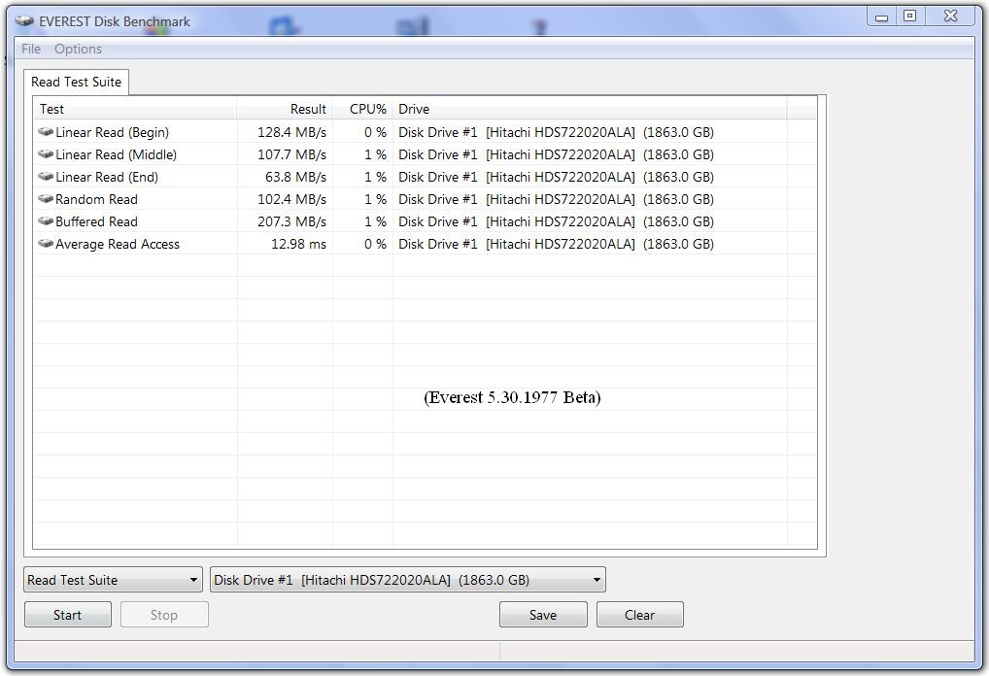Click the disk icon beside Average Read Access
Screen dimensions: 989x676
coord(46,244)
